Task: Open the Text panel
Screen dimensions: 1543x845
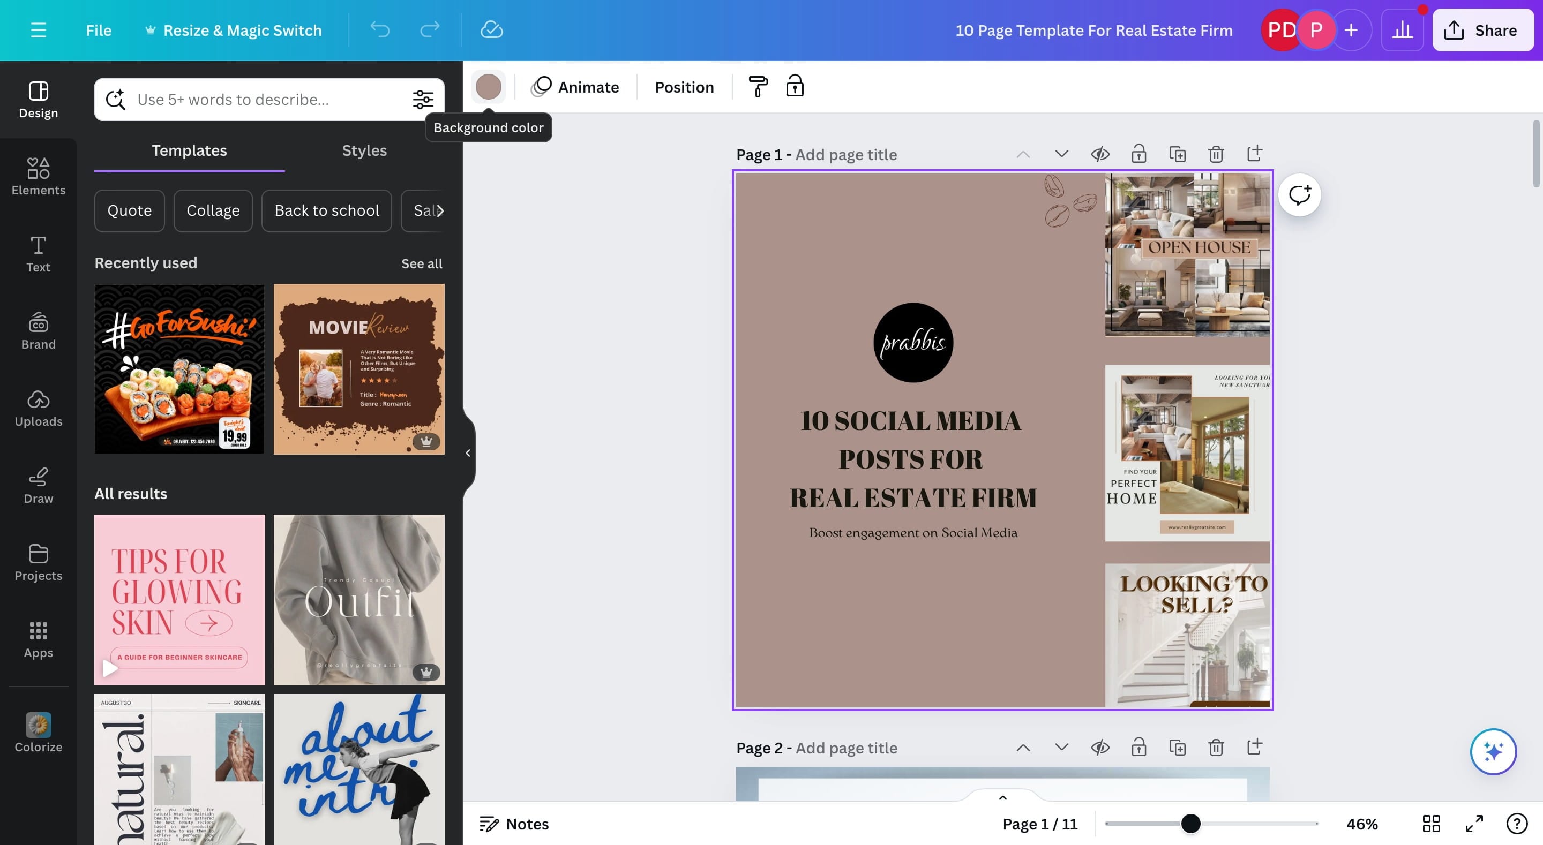Action: [x=39, y=254]
